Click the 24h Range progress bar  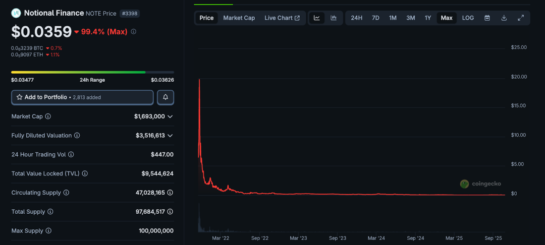[92, 72]
